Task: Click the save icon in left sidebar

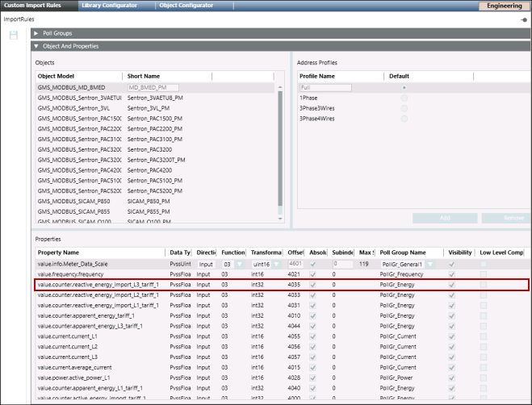Action: click(14, 35)
